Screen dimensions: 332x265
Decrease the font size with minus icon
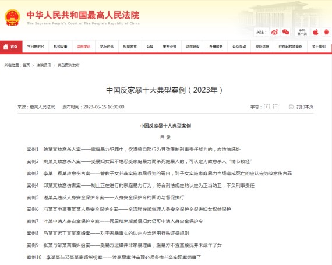(x=276, y=107)
